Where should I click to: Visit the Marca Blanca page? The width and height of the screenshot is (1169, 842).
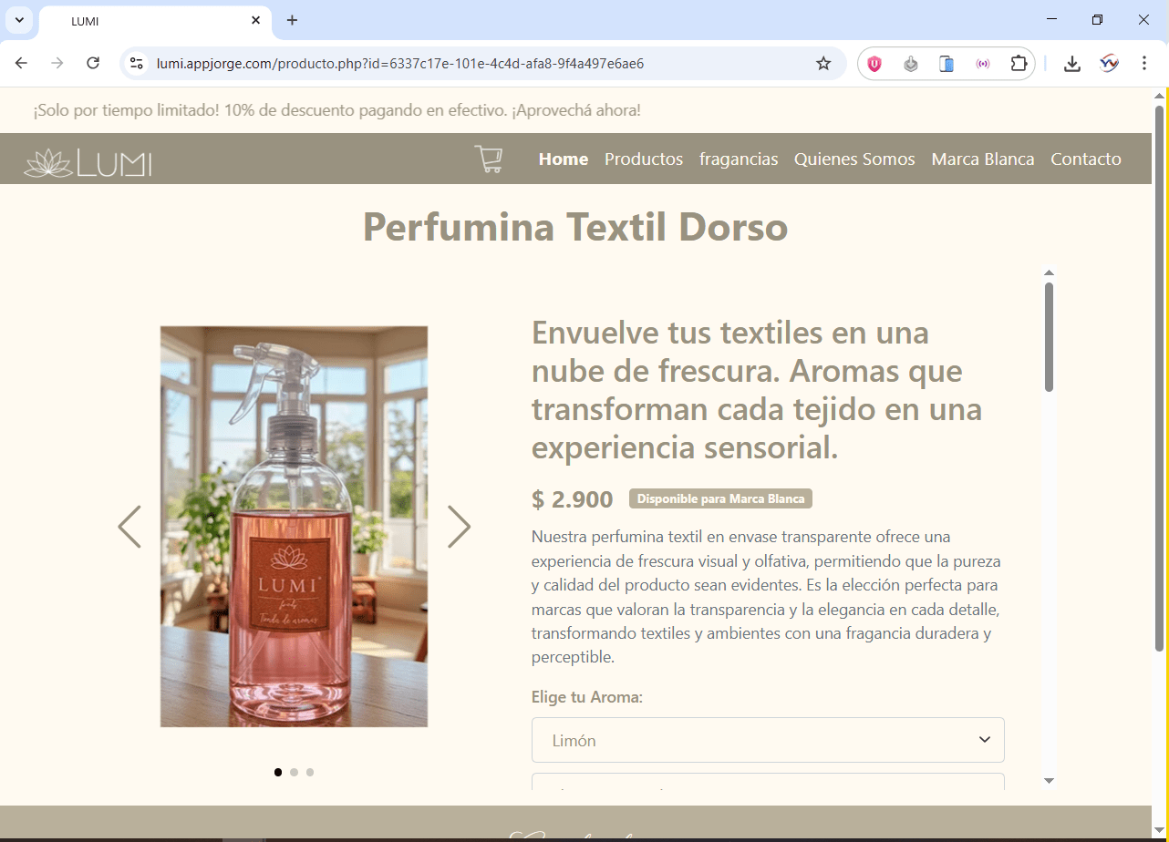pyautogui.click(x=983, y=159)
